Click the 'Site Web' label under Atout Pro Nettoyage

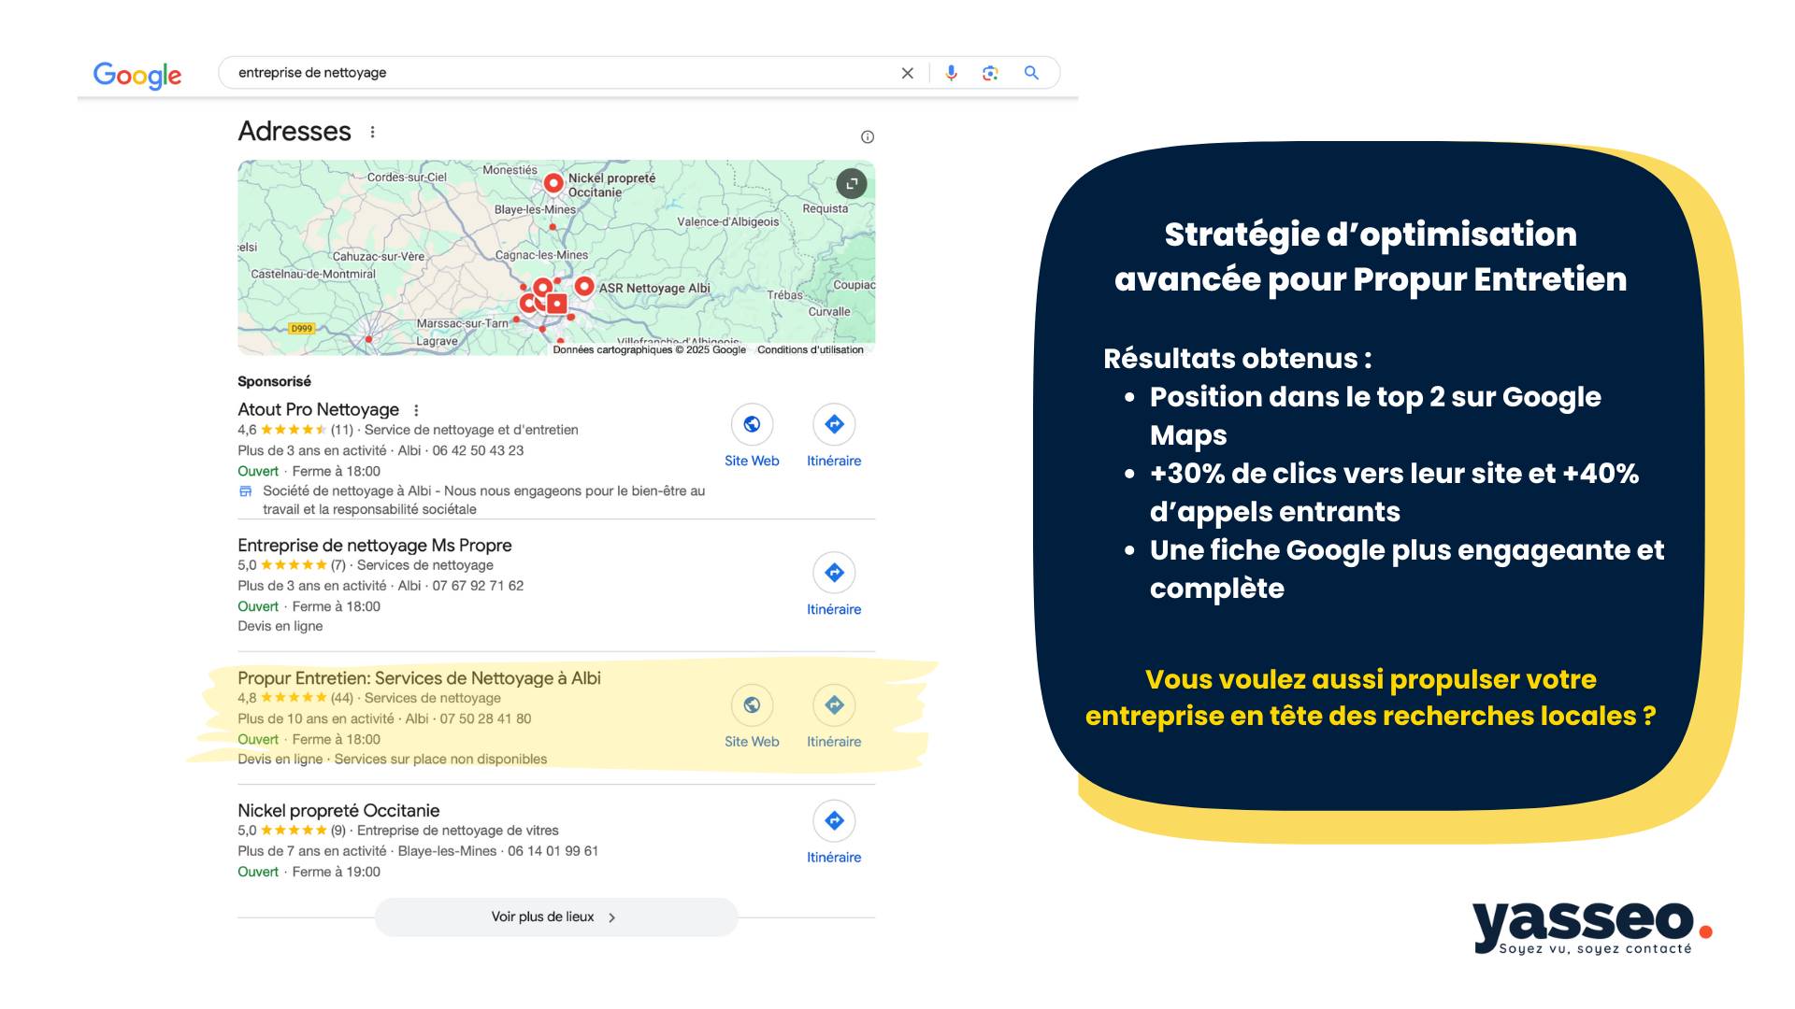pyautogui.click(x=752, y=461)
